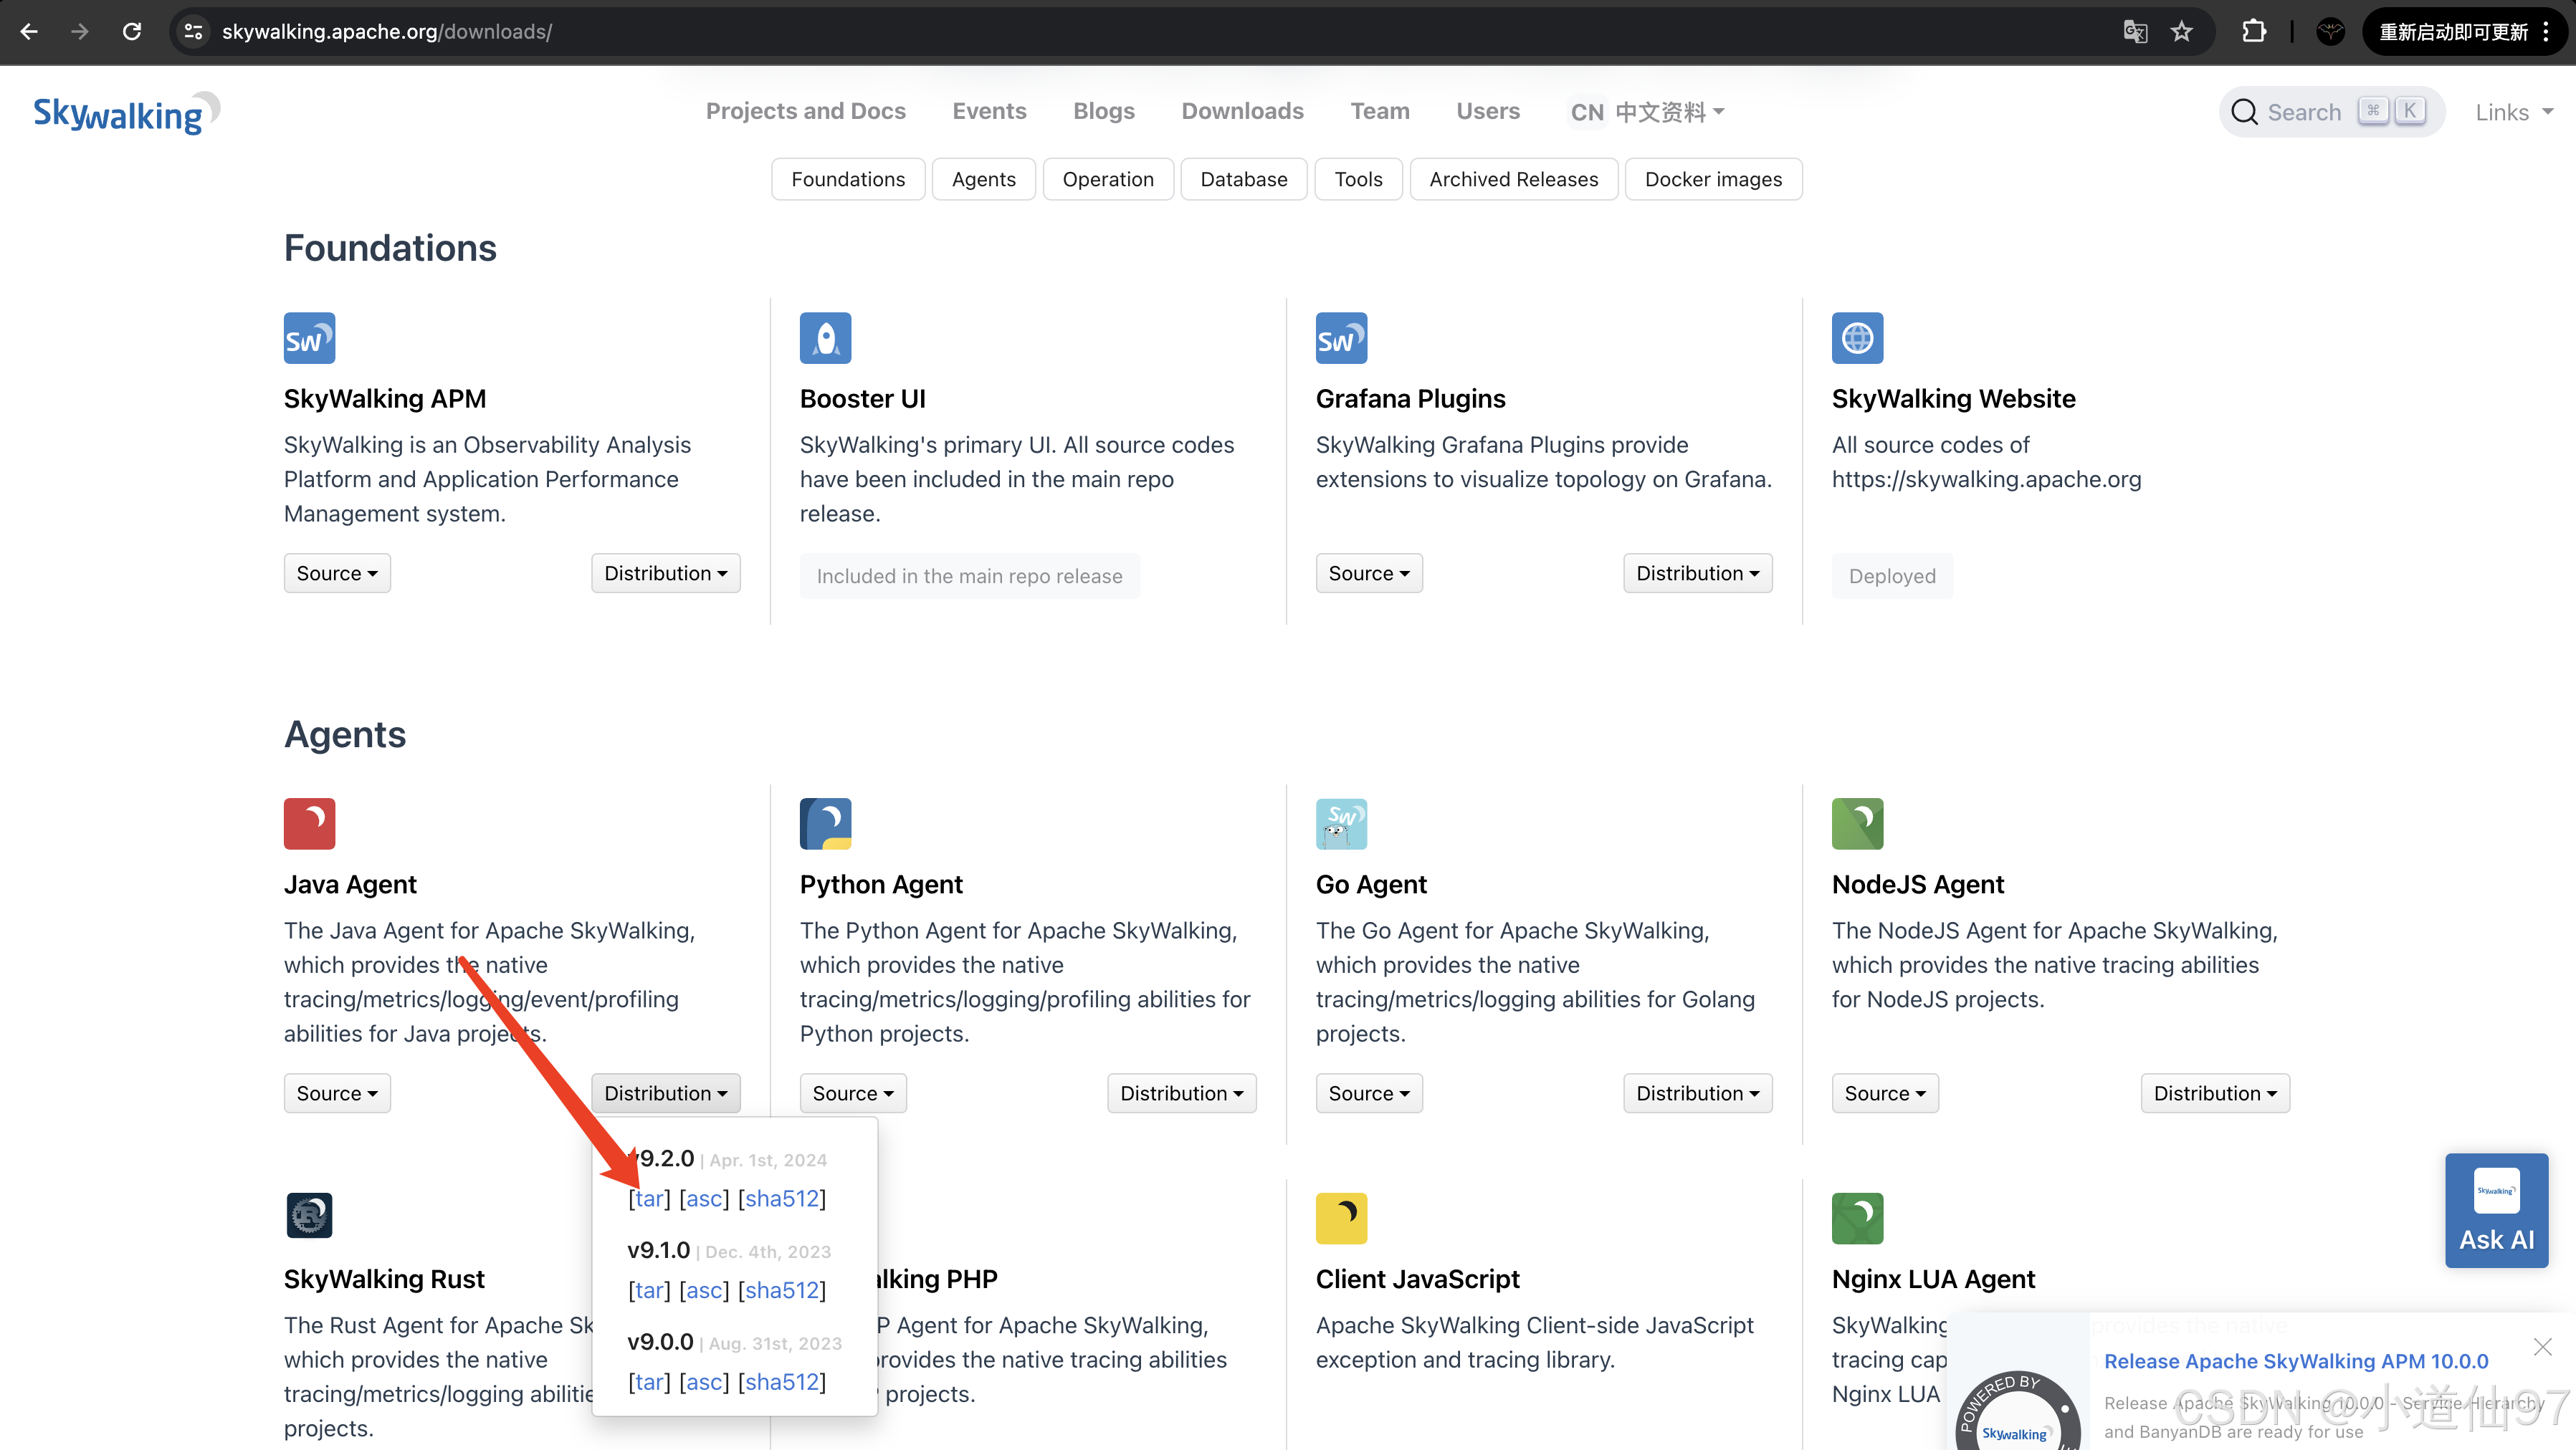This screenshot has height=1450, width=2576.
Task: Go to the Blogs nav page
Action: 1103,111
